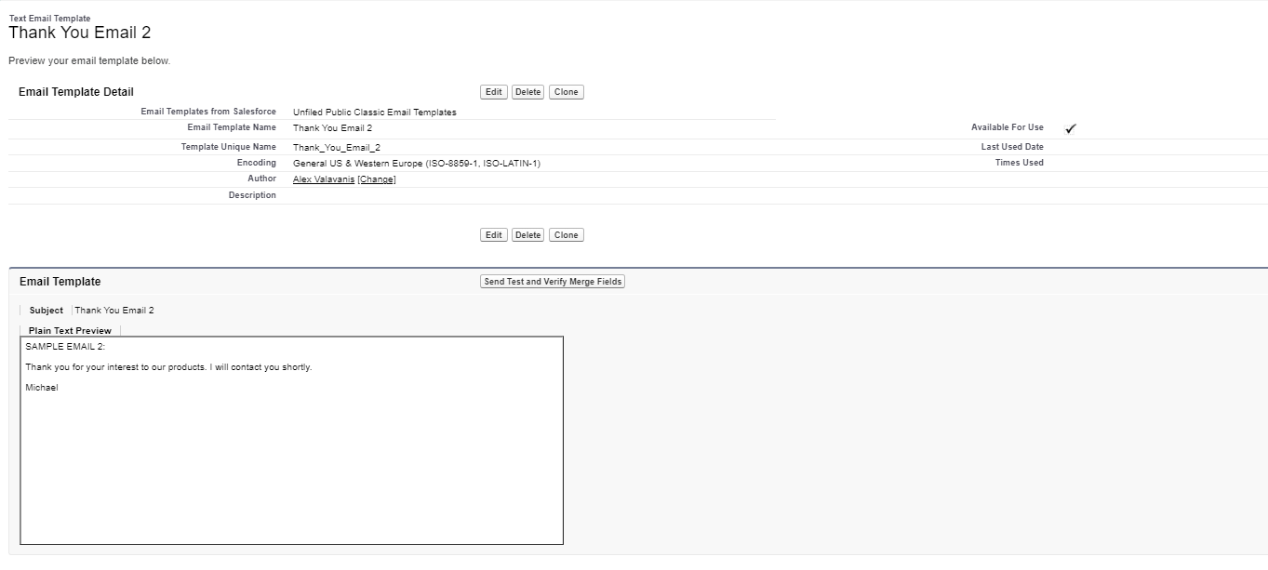
Task: Select the Plain Text Preview tab
Action: click(x=70, y=330)
